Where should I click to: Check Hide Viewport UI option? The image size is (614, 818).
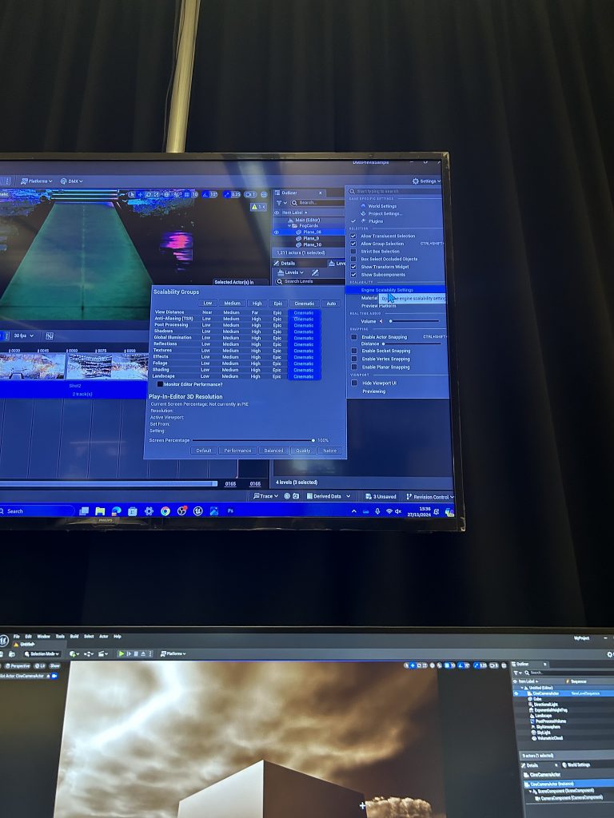tap(354, 383)
